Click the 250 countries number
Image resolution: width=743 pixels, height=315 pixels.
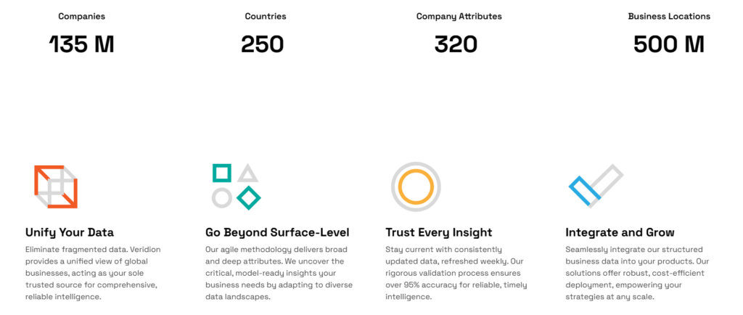point(263,44)
